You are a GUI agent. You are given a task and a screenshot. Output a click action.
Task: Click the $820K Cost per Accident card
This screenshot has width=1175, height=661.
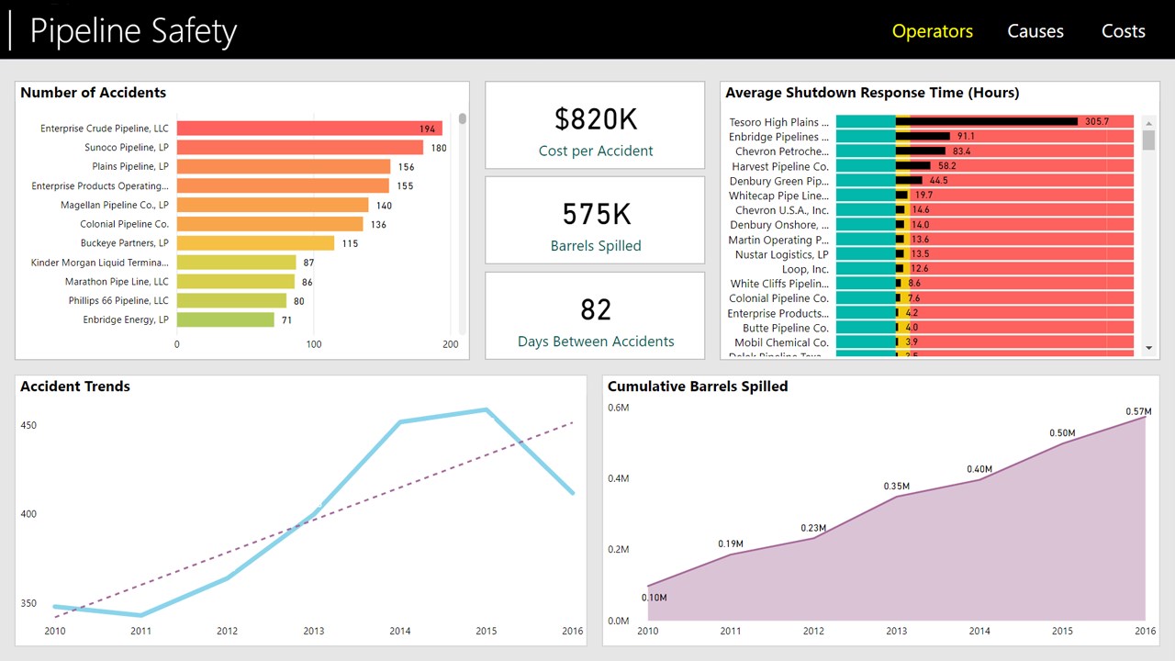pyautogui.click(x=595, y=125)
